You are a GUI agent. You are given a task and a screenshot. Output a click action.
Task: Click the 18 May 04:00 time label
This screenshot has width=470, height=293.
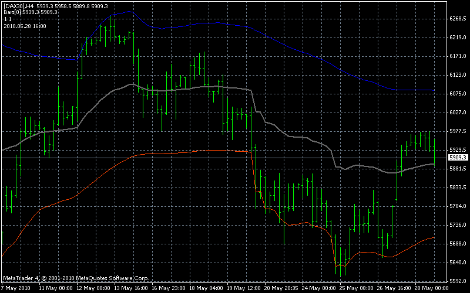point(206,288)
